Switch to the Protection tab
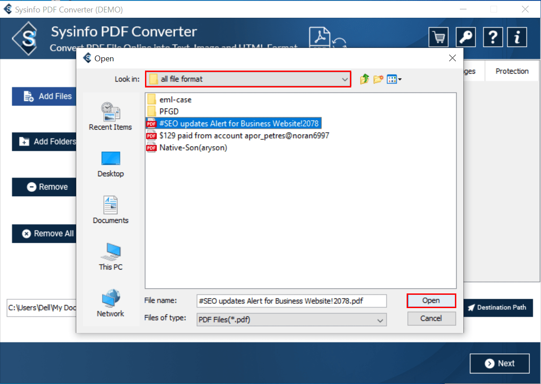This screenshot has width=541, height=384. tap(512, 71)
